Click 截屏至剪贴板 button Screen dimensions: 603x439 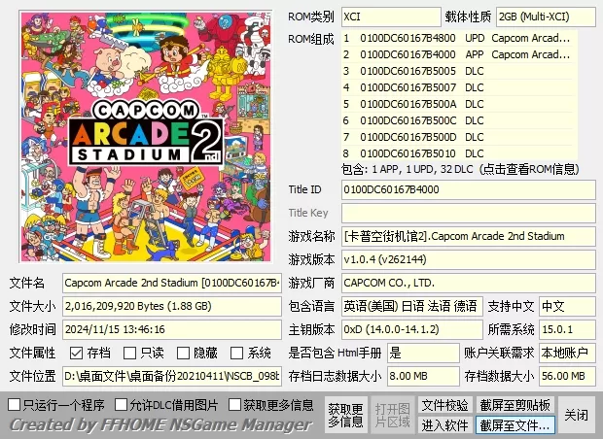click(514, 405)
